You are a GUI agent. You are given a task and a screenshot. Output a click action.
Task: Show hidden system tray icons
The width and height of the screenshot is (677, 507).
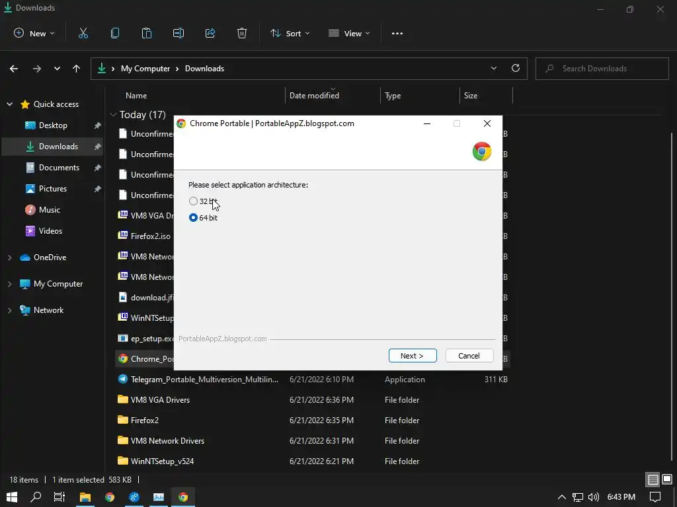click(562, 497)
